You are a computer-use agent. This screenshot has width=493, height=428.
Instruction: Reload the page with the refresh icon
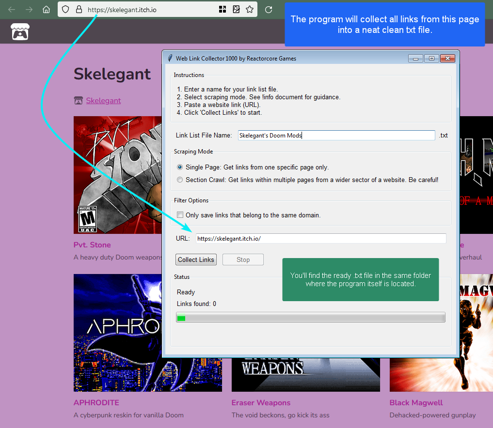269,10
